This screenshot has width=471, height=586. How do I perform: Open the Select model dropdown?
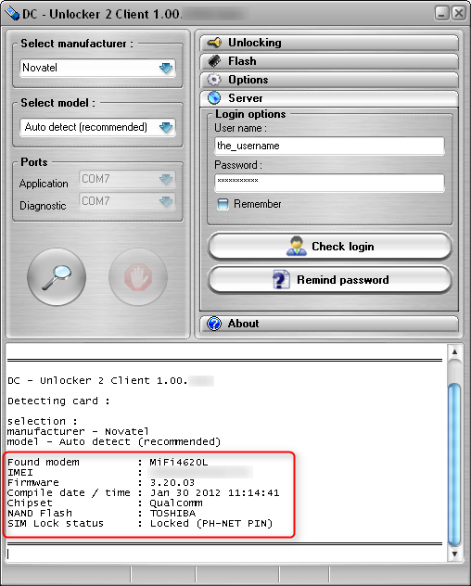97,127
